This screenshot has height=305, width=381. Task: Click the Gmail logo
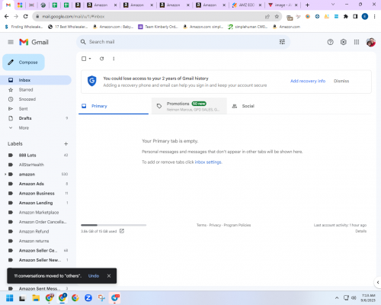point(34,42)
